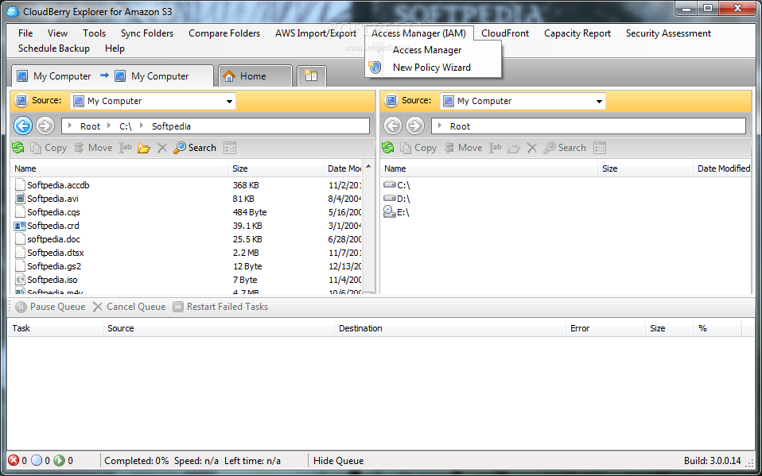Open properties icon in left pane toolbar
This screenshot has width=762, height=476.
tap(230, 148)
